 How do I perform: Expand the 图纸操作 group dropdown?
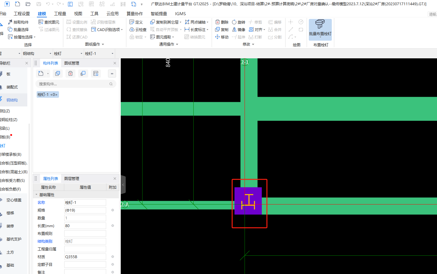pos(103,44)
